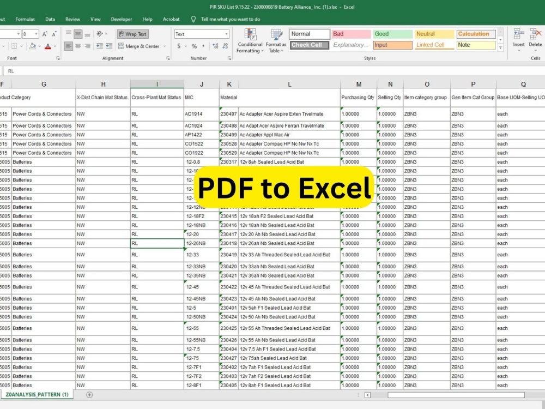
Task: Open the Help tab
Action: (147, 19)
